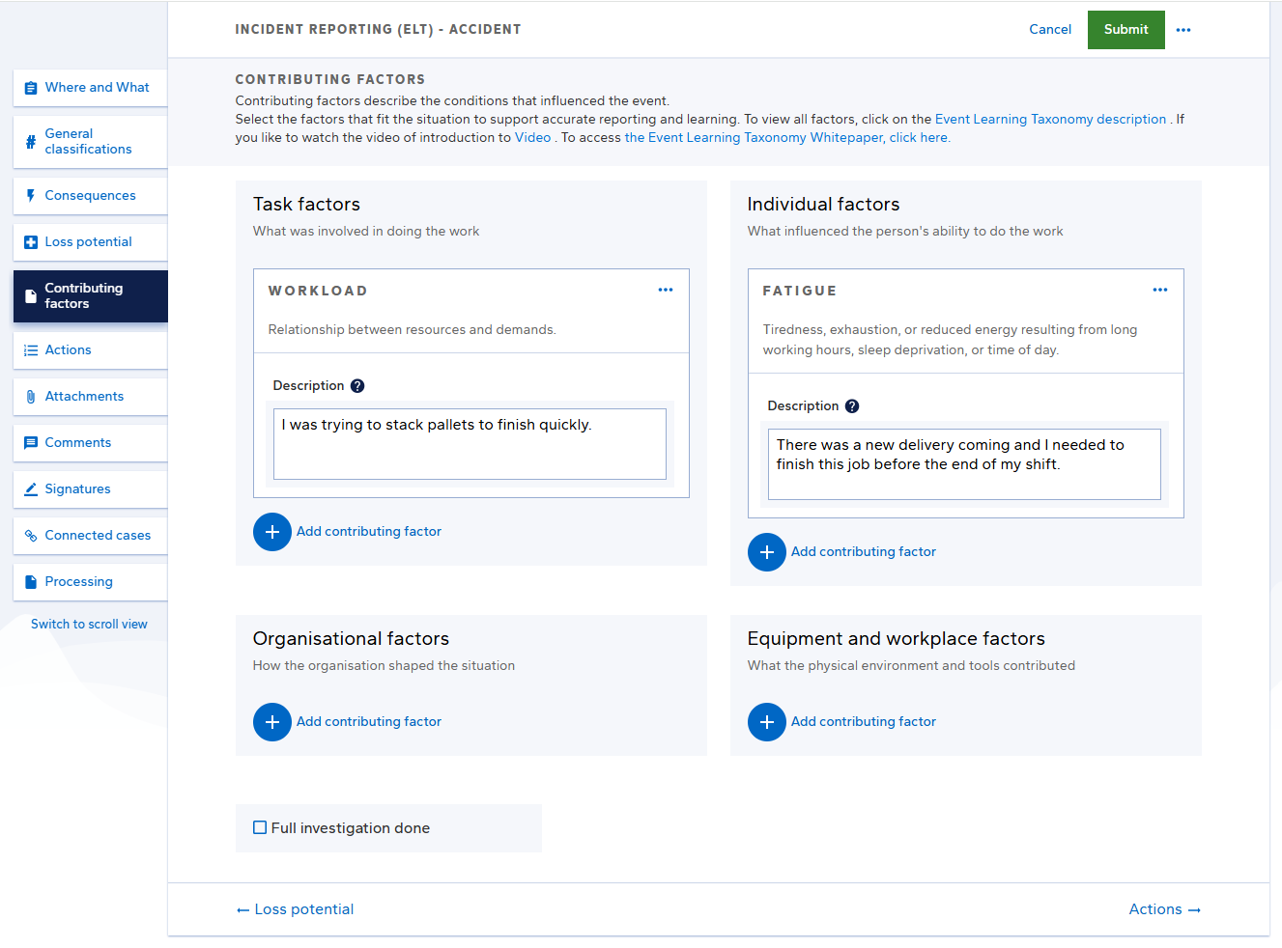This screenshot has width=1282, height=948.
Task: Go to the Processing section
Action: 30,581
